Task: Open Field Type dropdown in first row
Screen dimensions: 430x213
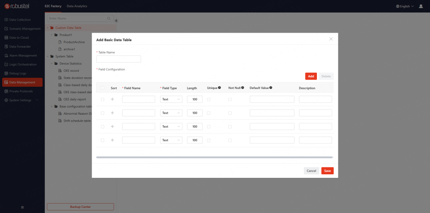Action: (x=171, y=99)
